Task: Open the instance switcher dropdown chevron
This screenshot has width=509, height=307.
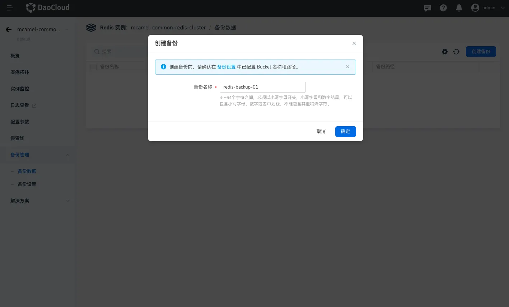Action: click(x=67, y=29)
